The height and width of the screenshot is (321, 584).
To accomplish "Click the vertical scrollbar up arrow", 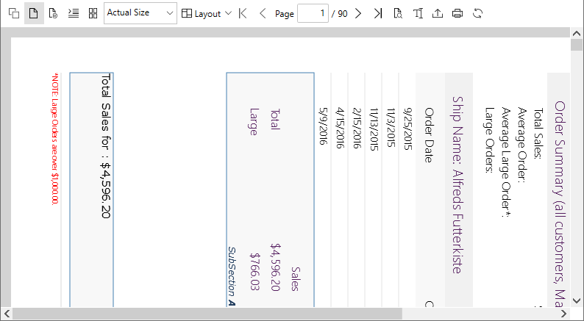I will (x=577, y=35).
